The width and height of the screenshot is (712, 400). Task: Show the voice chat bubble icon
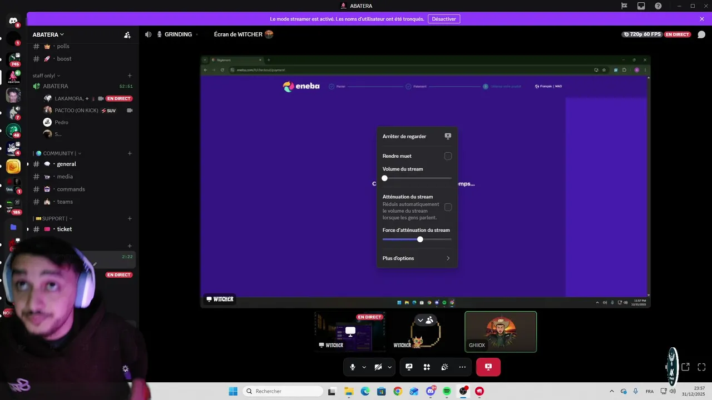point(701,34)
